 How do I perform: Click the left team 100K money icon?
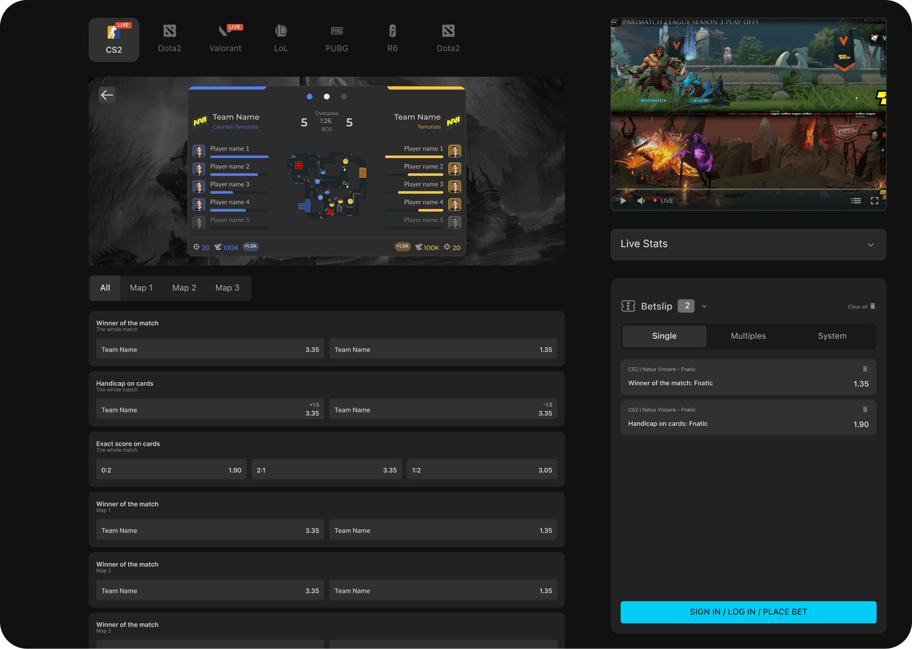click(218, 247)
